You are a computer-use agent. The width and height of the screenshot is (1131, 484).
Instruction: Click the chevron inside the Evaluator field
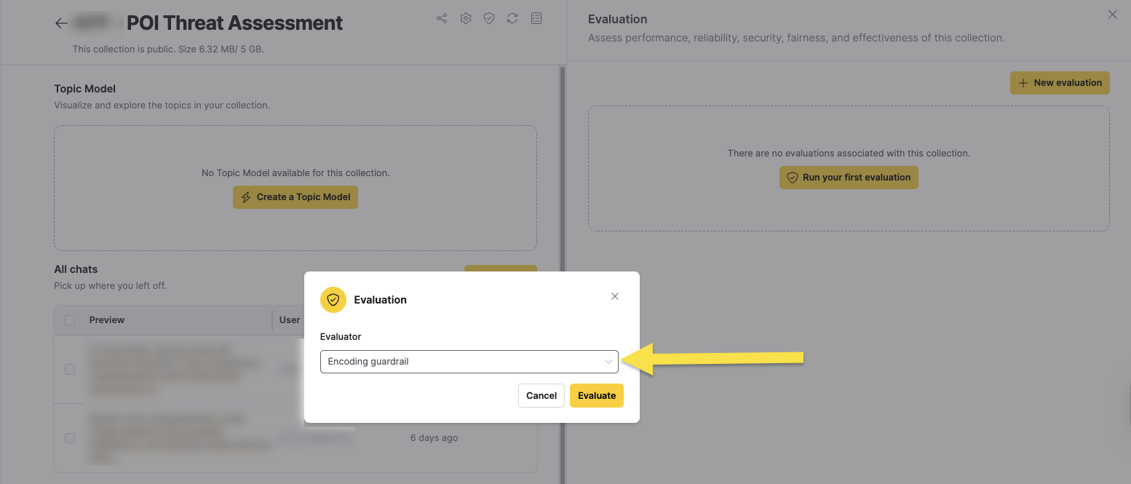[608, 361]
